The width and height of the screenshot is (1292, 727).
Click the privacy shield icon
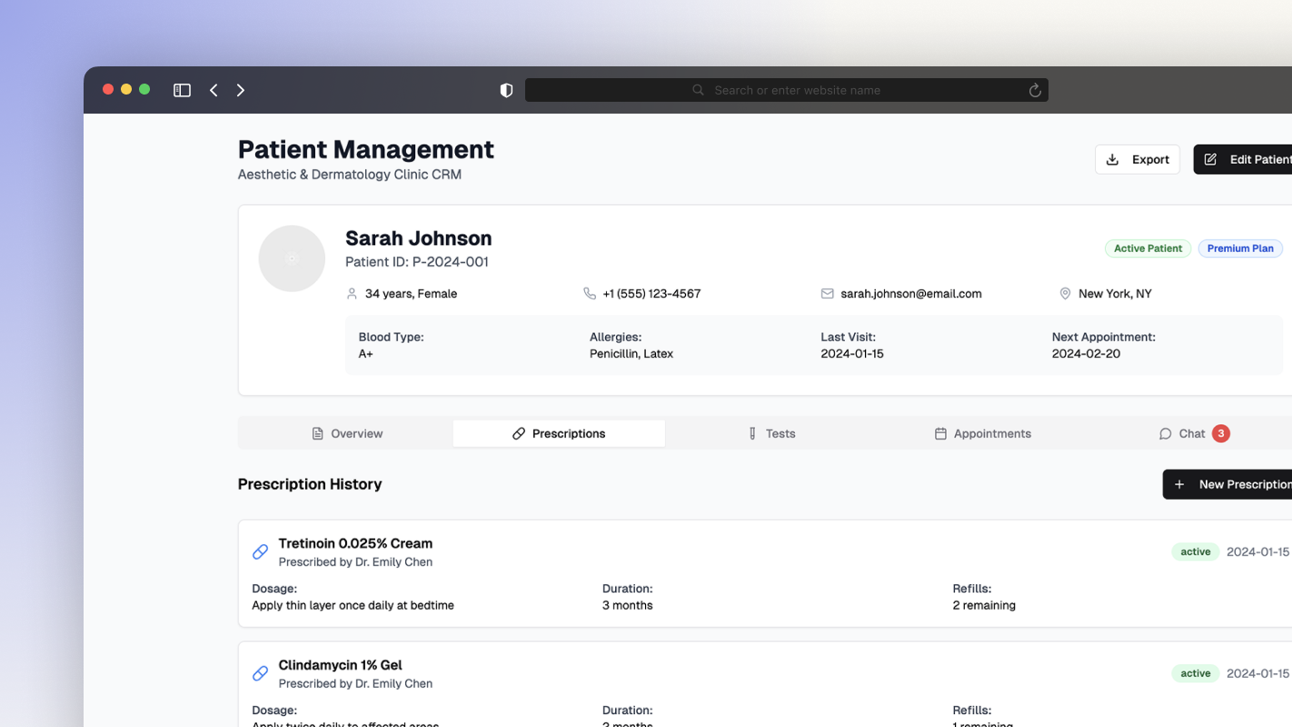pos(506,90)
